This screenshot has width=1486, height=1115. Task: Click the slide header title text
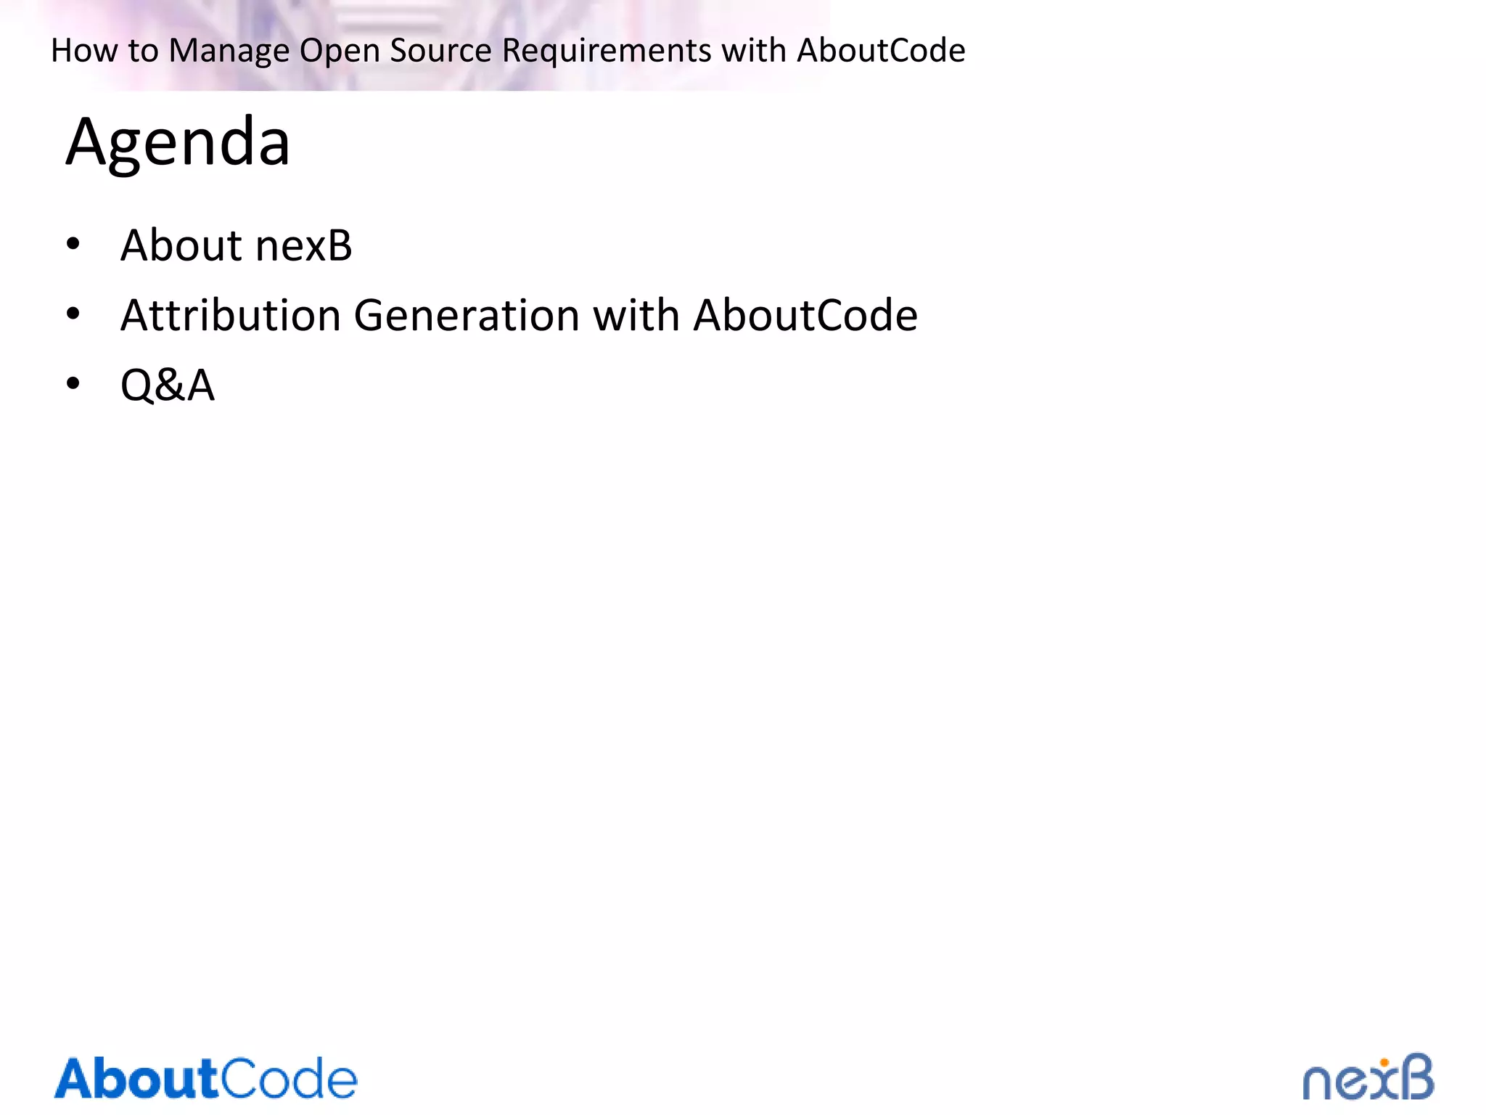(508, 51)
